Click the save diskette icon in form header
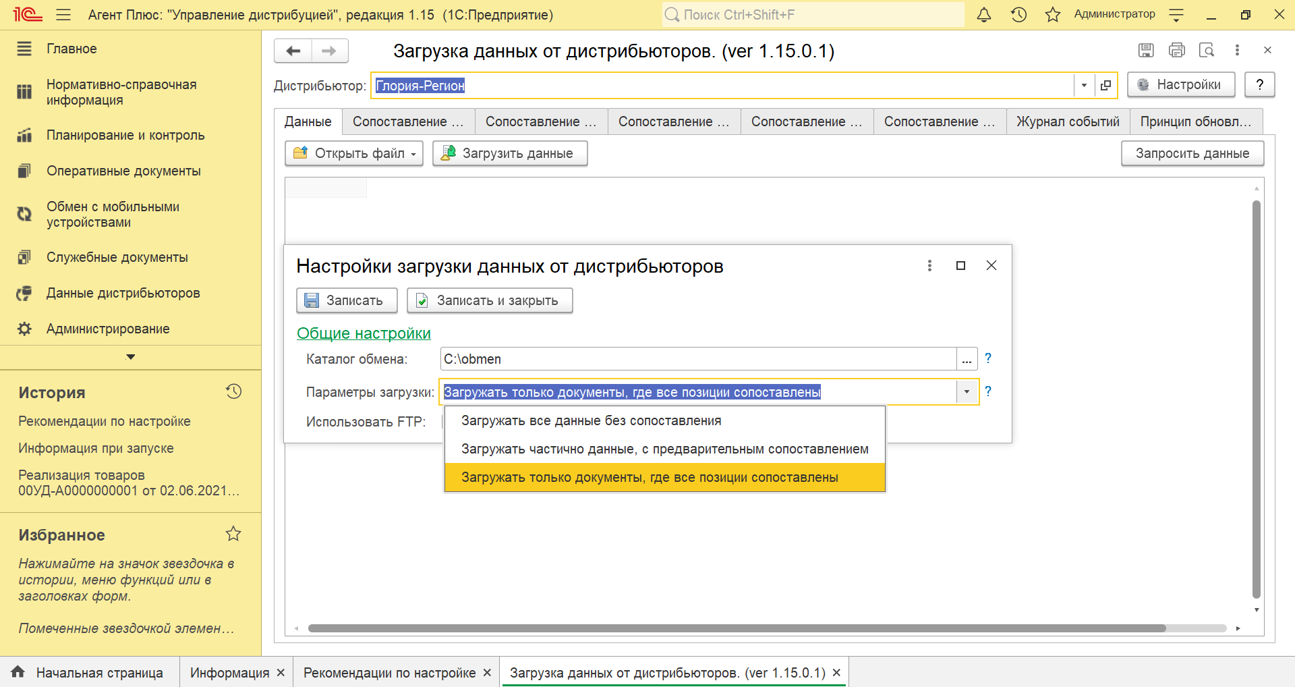The height and width of the screenshot is (687, 1295). pos(1145,50)
